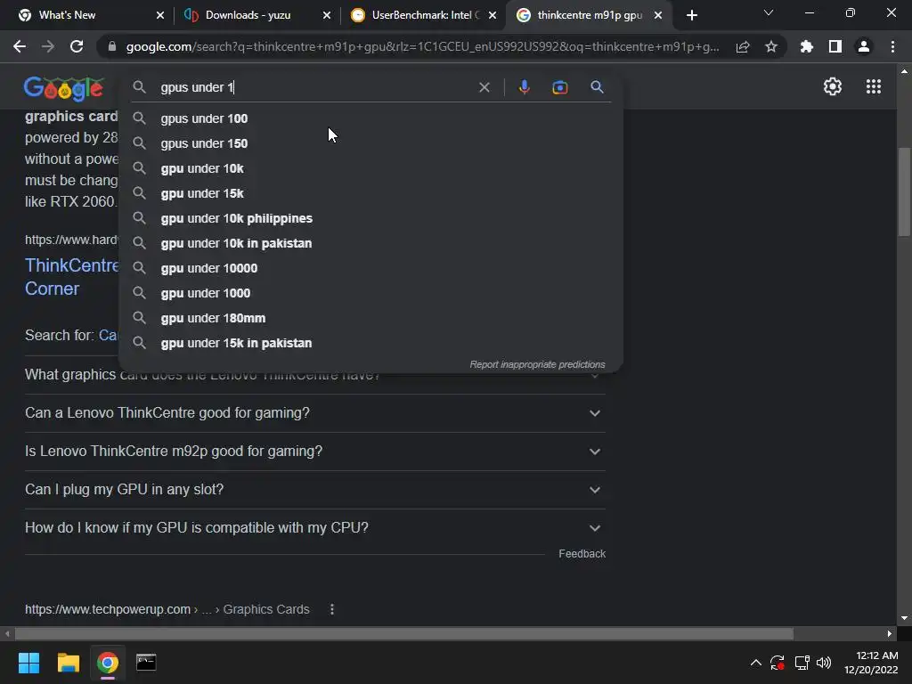Click the network tray icon

[x=802, y=663]
